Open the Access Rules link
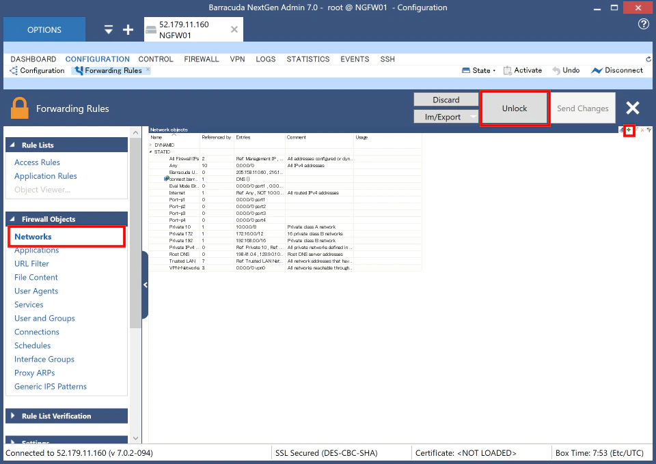 pyautogui.click(x=37, y=162)
